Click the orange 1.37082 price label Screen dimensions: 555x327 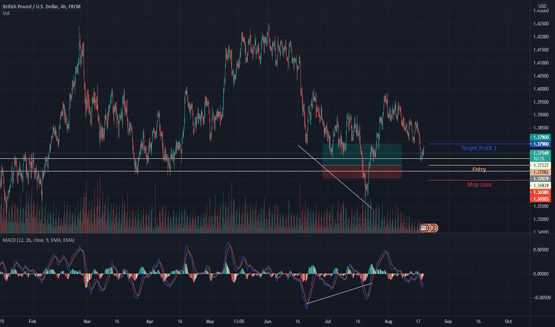(x=541, y=172)
